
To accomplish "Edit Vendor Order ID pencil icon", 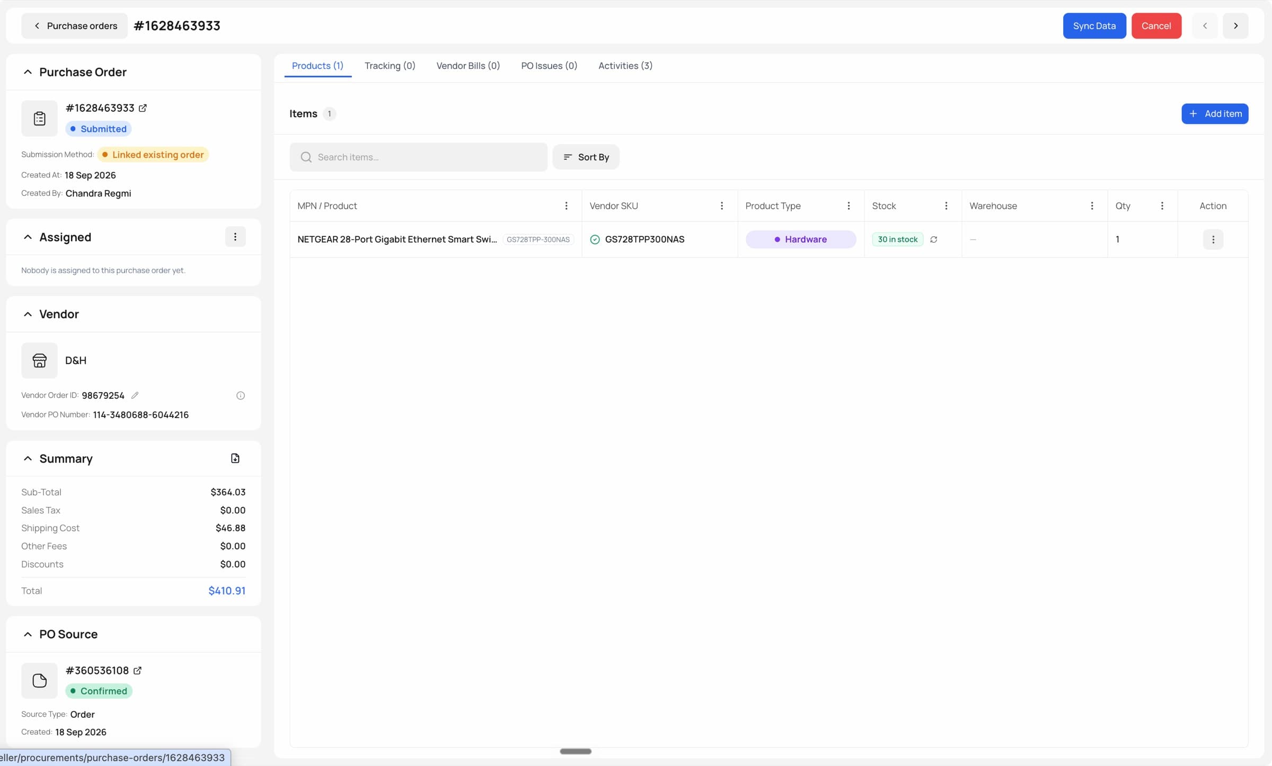I will tap(135, 395).
